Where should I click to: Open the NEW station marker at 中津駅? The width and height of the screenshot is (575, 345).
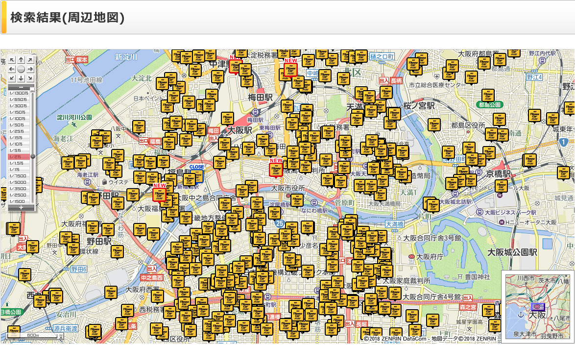coord(235,67)
